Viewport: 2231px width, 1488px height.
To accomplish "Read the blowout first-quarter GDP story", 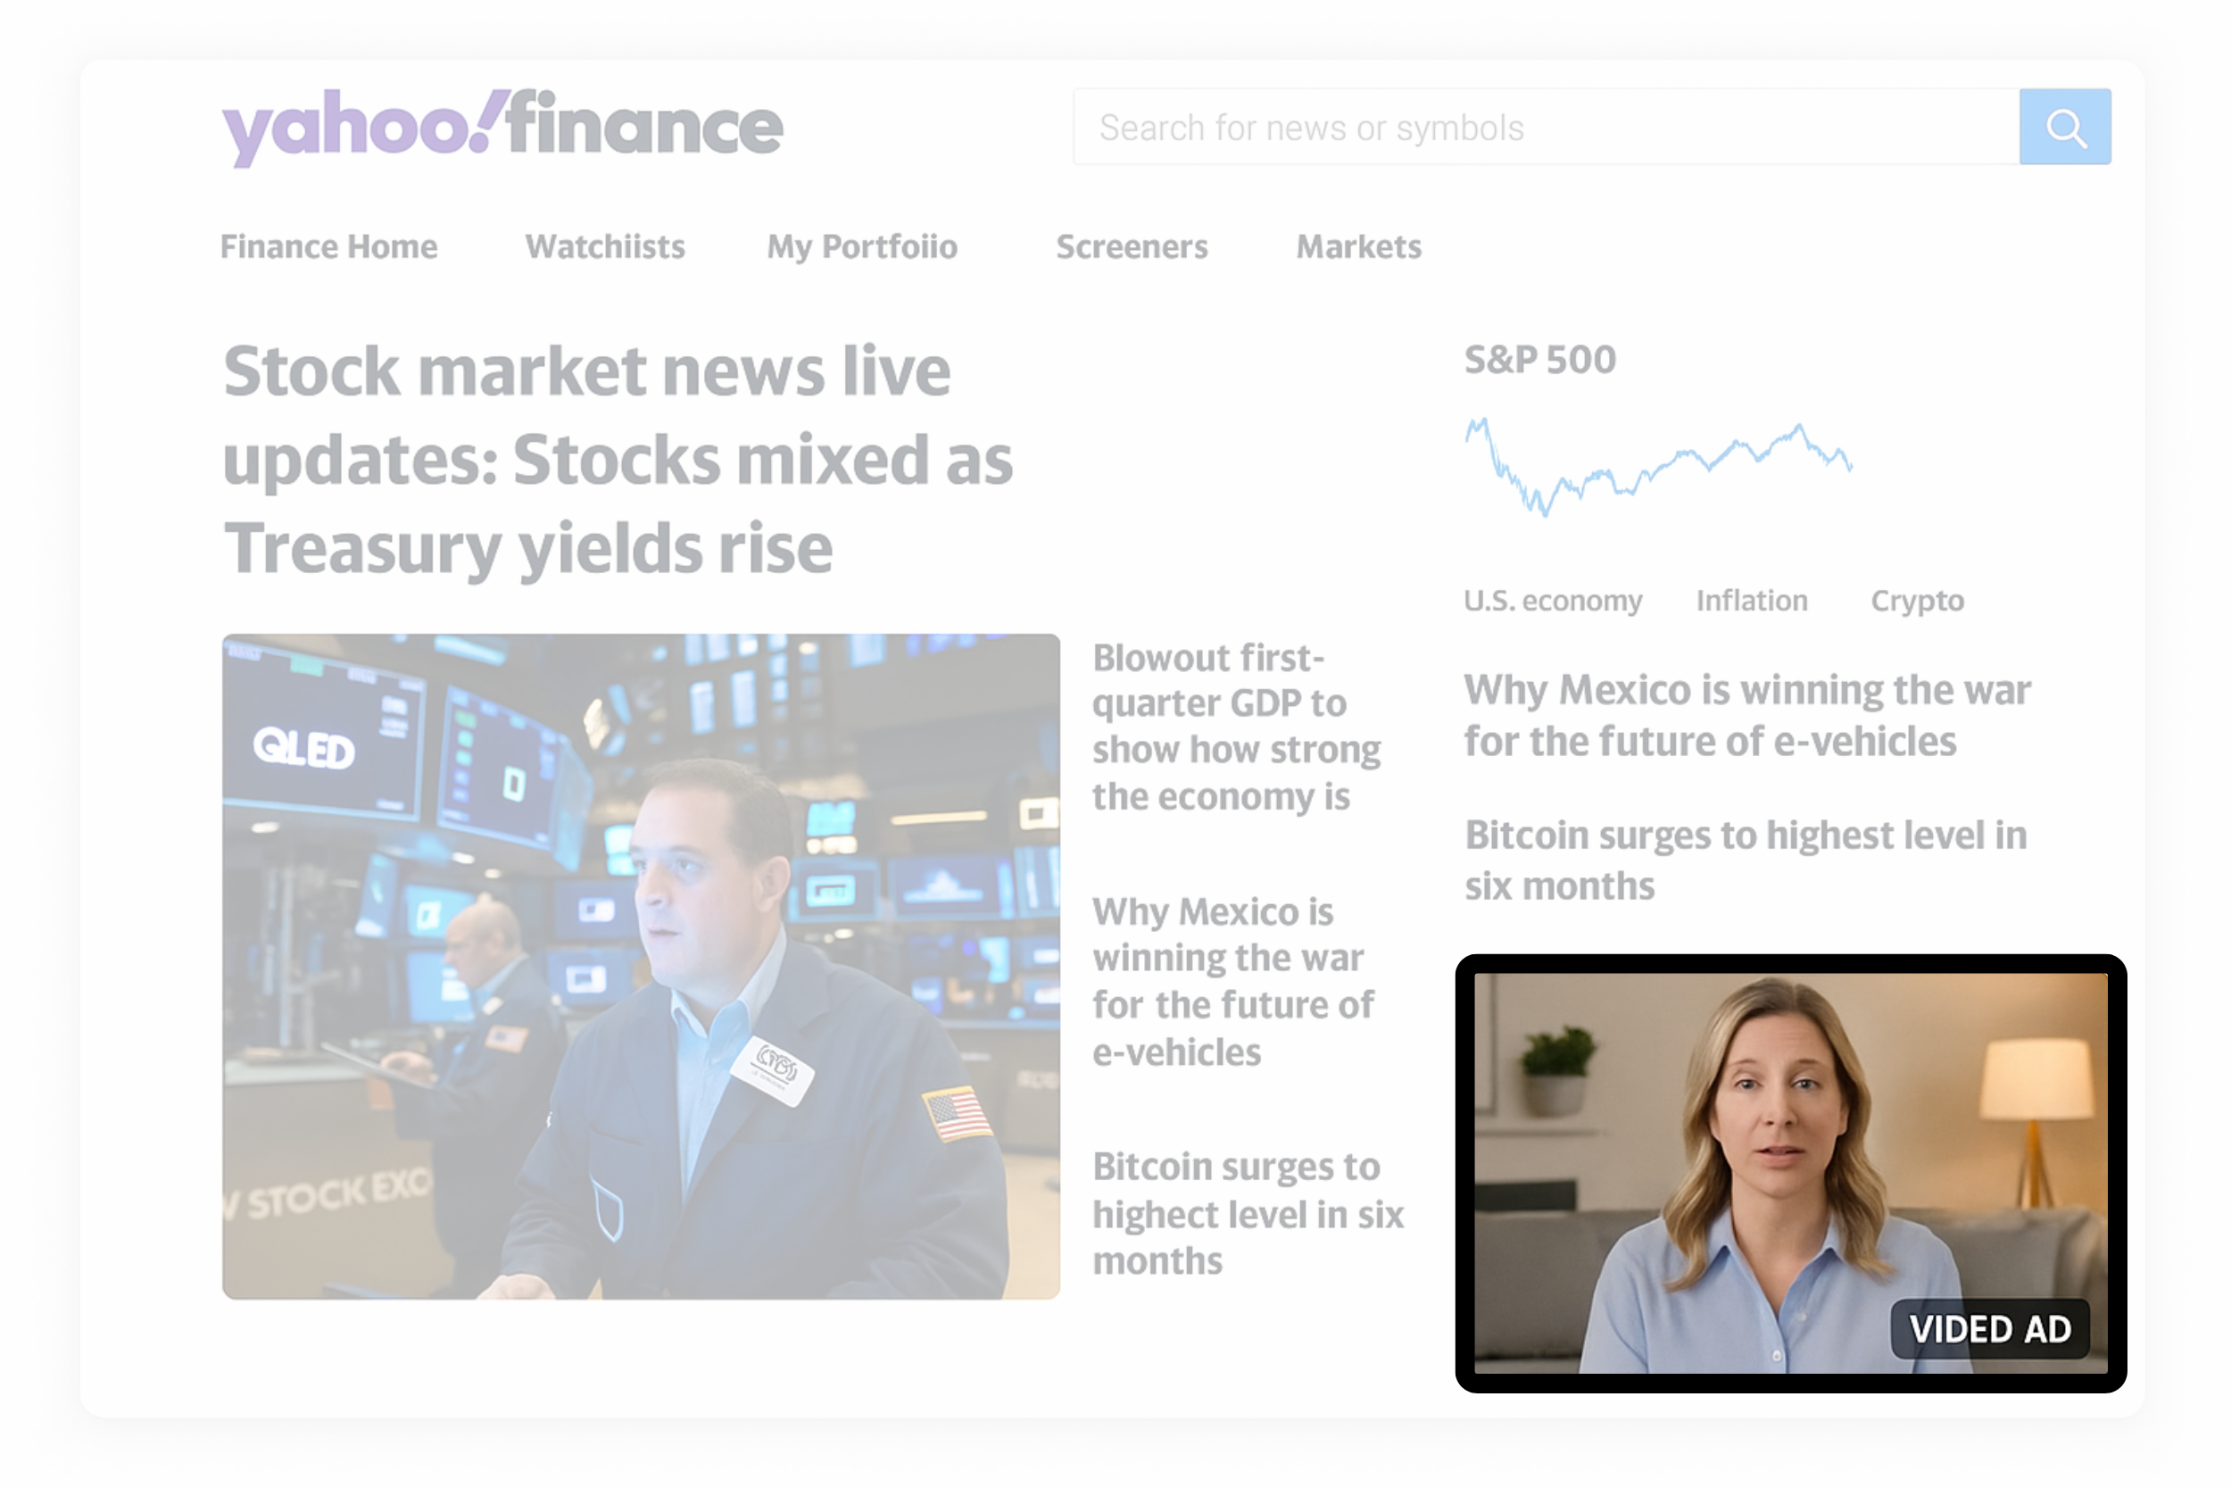I will click(1236, 726).
